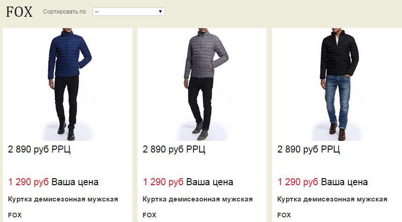Image resolution: width=402 pixels, height=222 pixels.
Task: Click 2 890 руб РРЦ on blue jacket card
Action: pos(39,149)
